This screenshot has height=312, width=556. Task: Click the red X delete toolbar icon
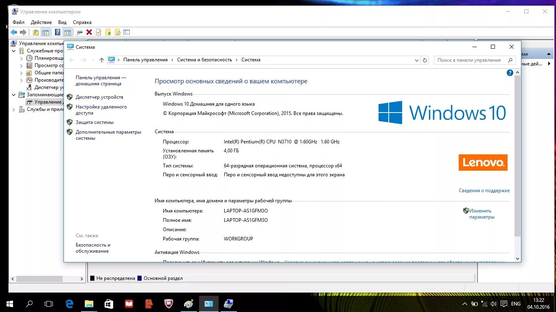point(89,32)
